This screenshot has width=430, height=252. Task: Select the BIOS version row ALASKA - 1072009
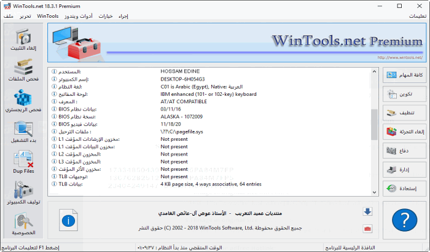coord(210,117)
